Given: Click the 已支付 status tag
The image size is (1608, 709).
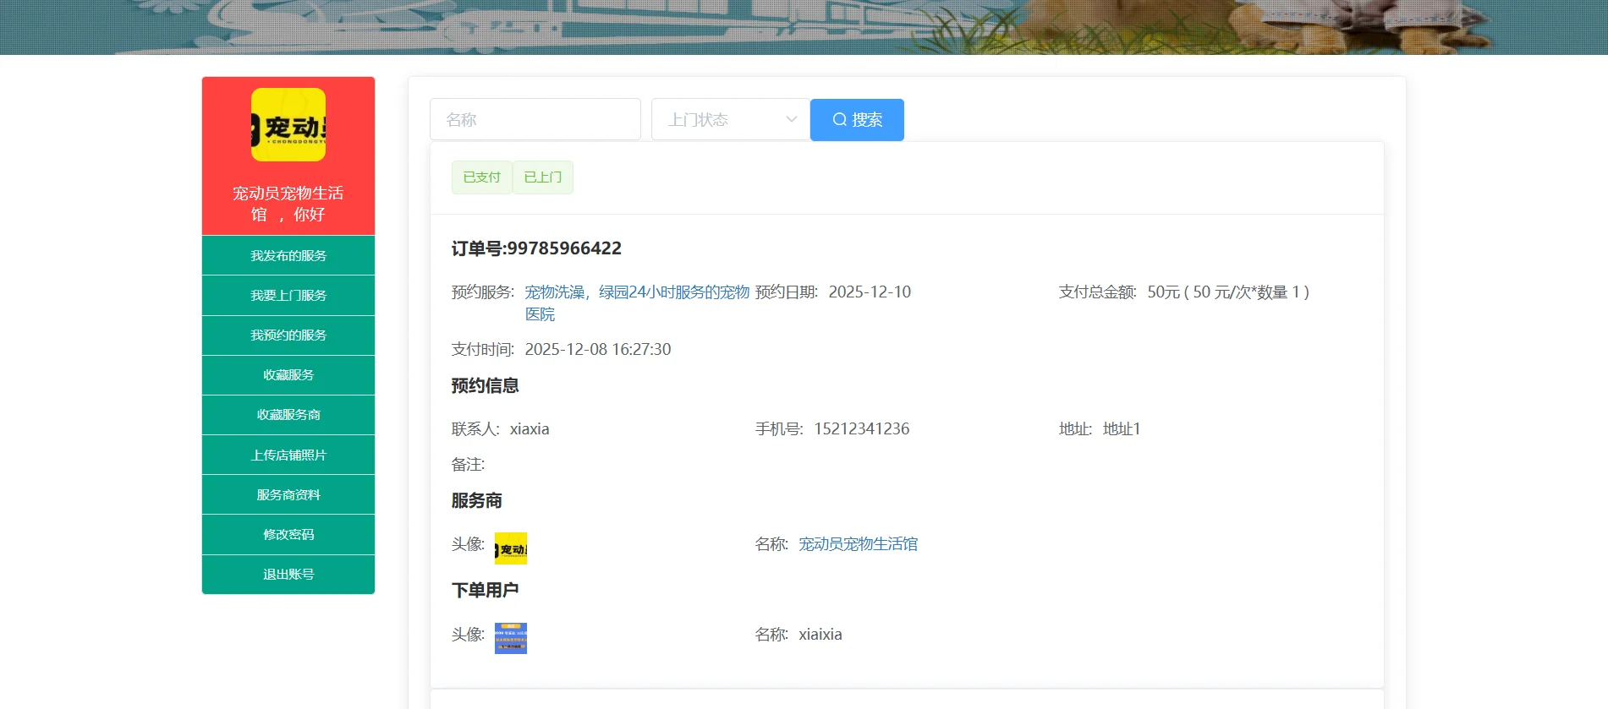Looking at the screenshot, I should [482, 177].
